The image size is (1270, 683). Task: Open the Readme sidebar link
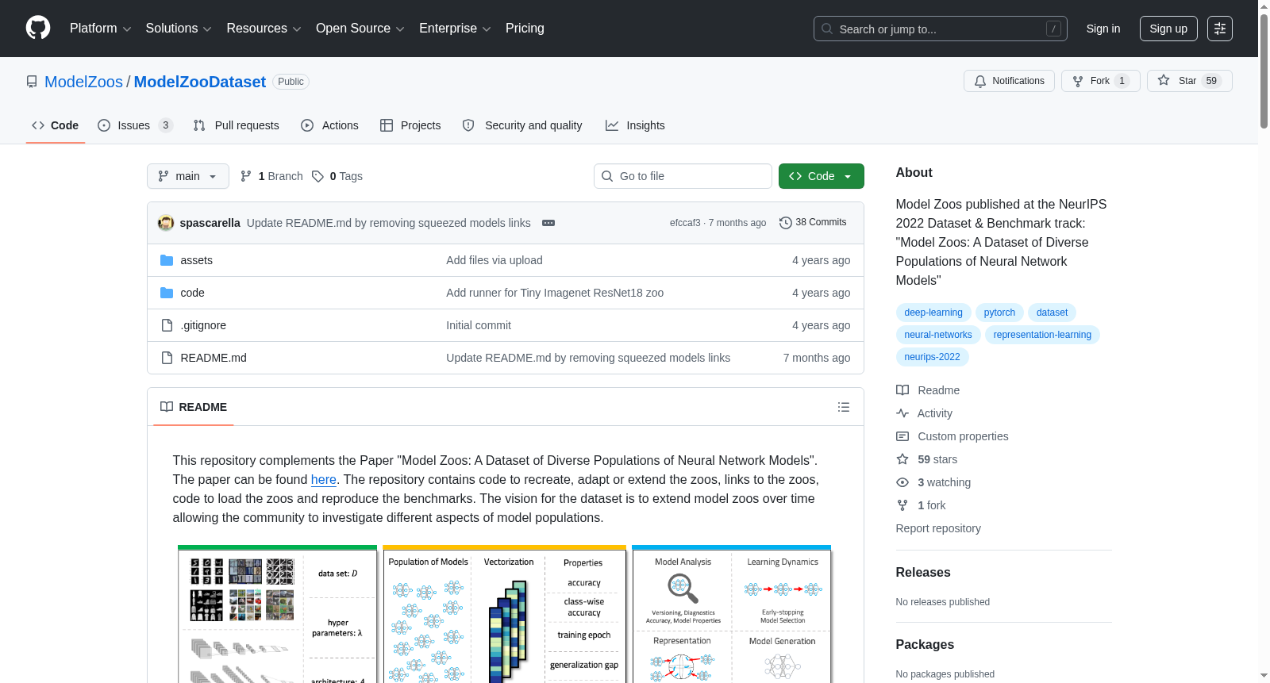pos(928,390)
